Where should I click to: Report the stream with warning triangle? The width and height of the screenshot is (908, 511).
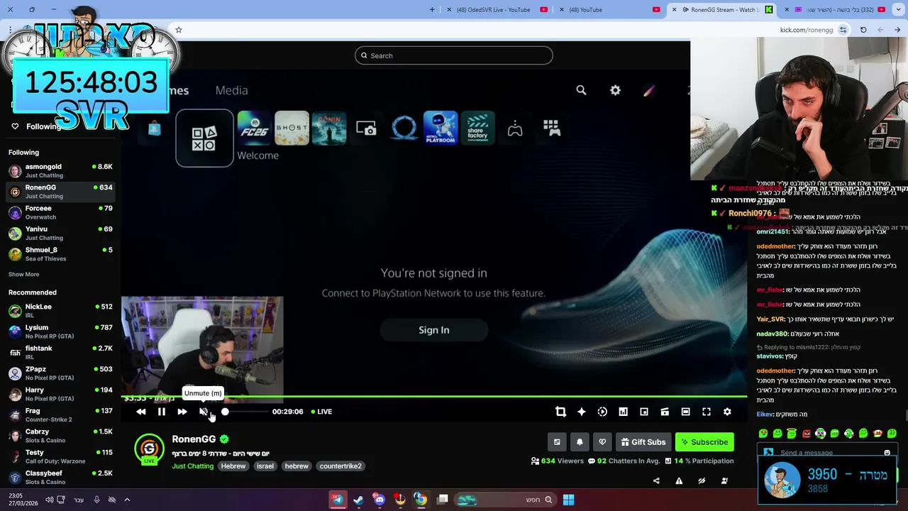click(x=679, y=480)
